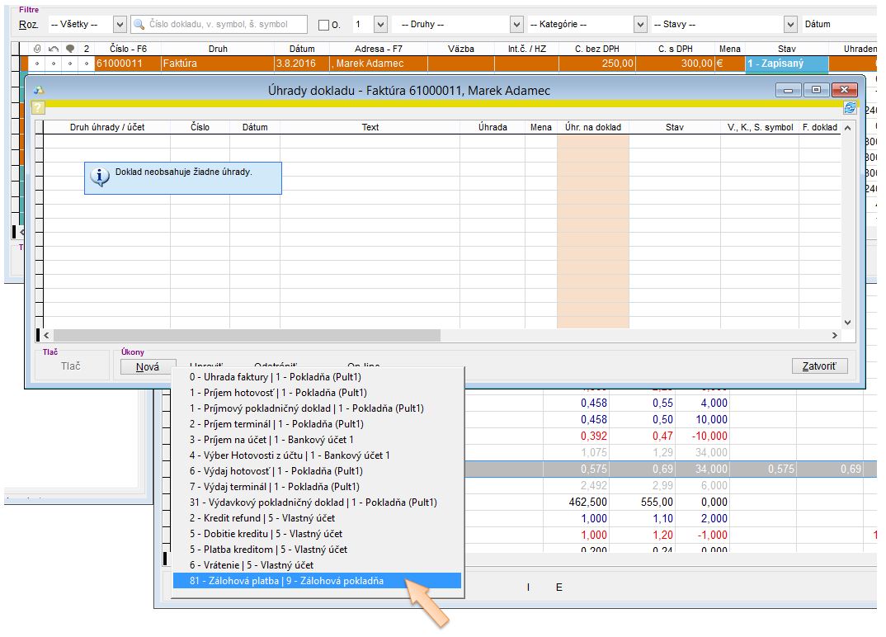Click the info icon in the message box
The height and width of the screenshot is (637, 886).
pyautogui.click(x=99, y=177)
